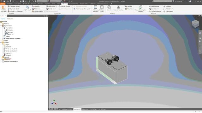This screenshot has width=202, height=113.
Task: Select the Panoramique tool
Action: click(154, 6)
